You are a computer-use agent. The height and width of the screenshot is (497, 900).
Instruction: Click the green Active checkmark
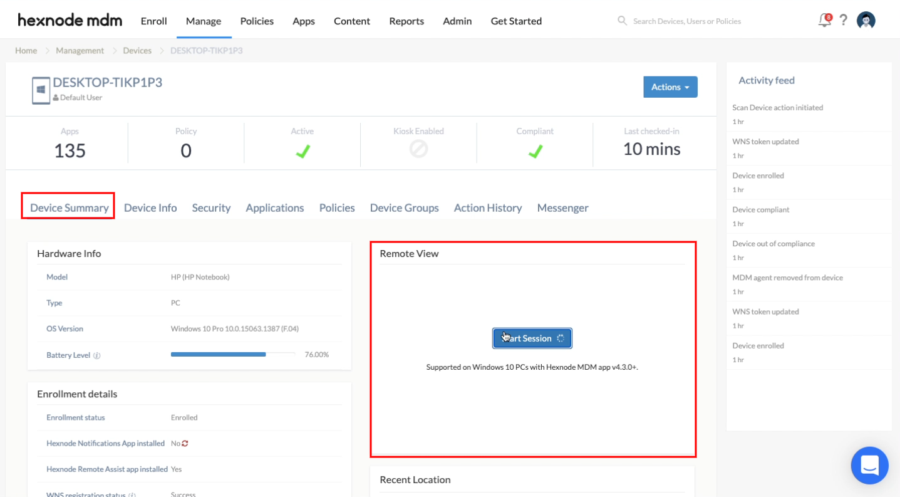(303, 151)
